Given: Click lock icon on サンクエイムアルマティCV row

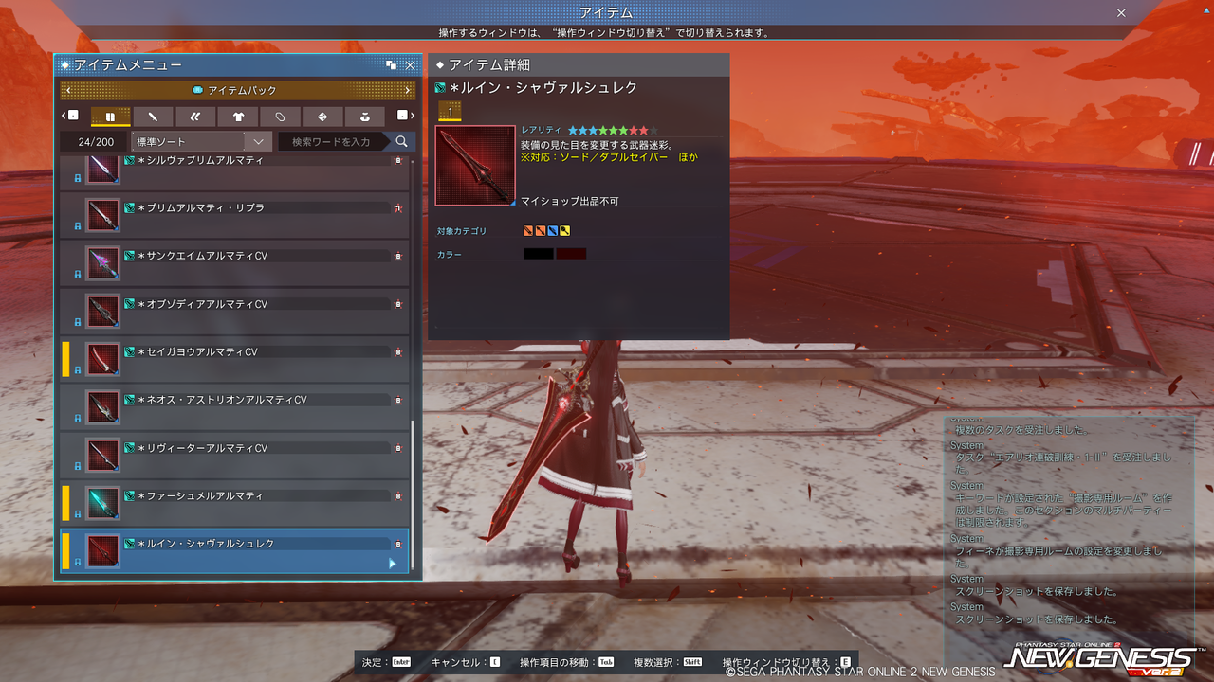Looking at the screenshot, I should point(78,276).
